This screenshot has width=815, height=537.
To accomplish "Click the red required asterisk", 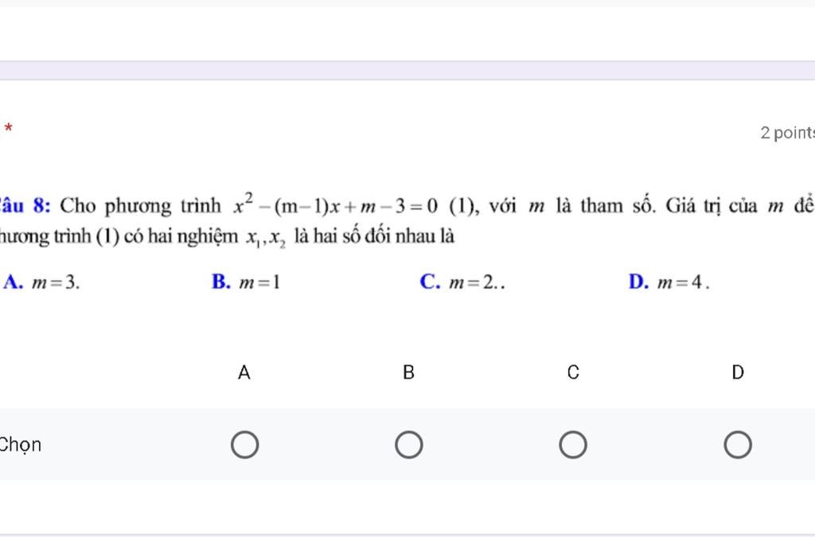I will coord(8,128).
